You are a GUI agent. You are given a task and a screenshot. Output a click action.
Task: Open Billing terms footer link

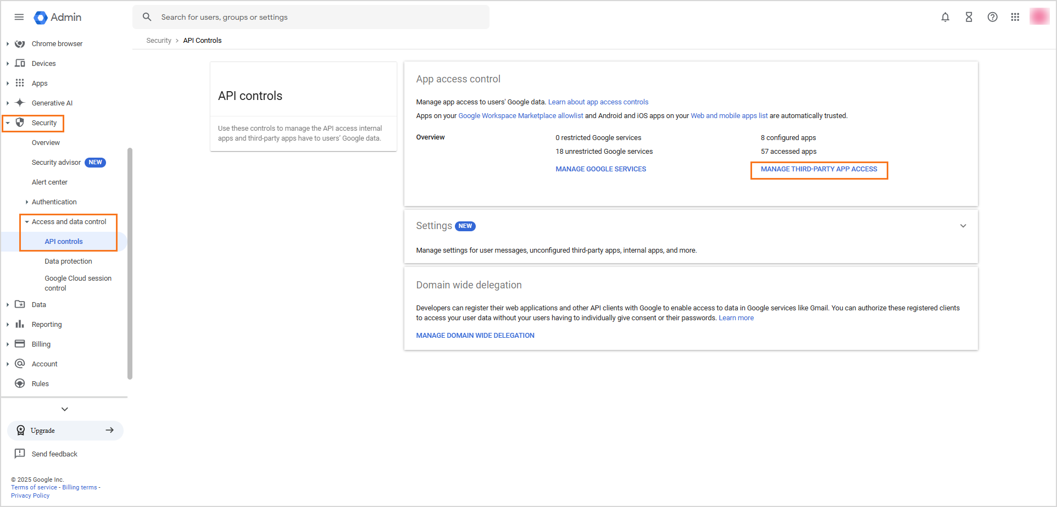tap(80, 487)
